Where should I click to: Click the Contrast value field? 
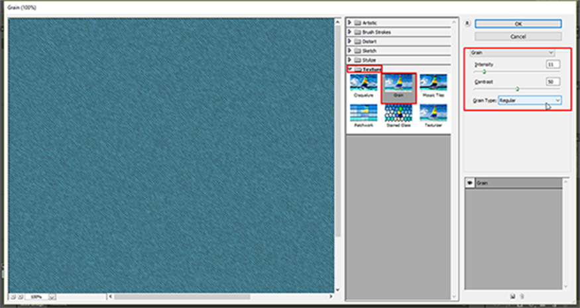click(553, 81)
